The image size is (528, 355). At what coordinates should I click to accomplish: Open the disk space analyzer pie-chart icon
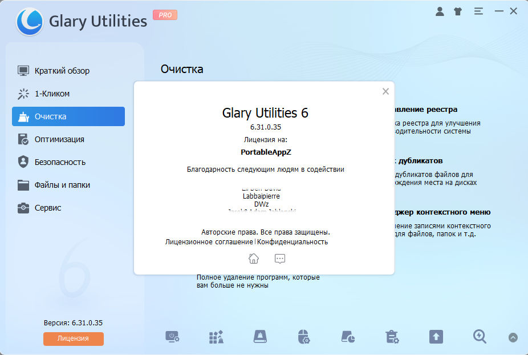point(348,337)
